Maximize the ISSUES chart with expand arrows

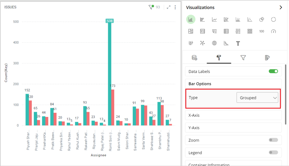pos(168,7)
